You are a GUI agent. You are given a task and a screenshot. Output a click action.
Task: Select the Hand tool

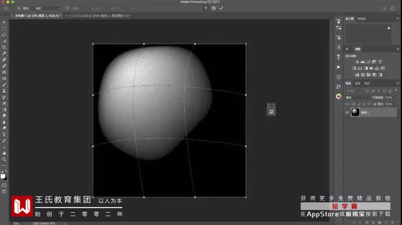(x=4, y=153)
